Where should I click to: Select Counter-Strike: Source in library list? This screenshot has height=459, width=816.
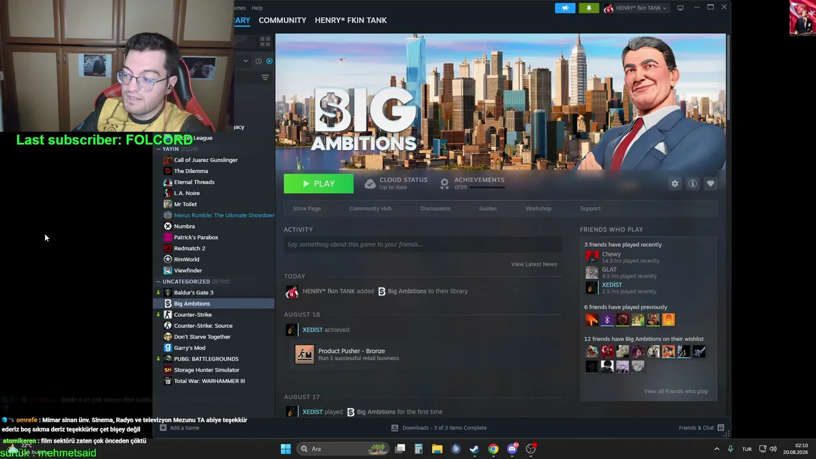(203, 326)
